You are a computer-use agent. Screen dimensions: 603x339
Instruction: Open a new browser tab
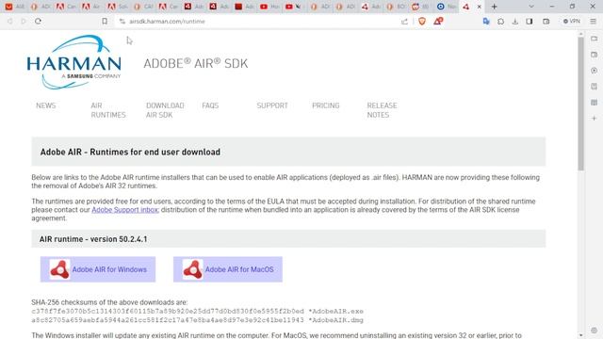[494, 7]
